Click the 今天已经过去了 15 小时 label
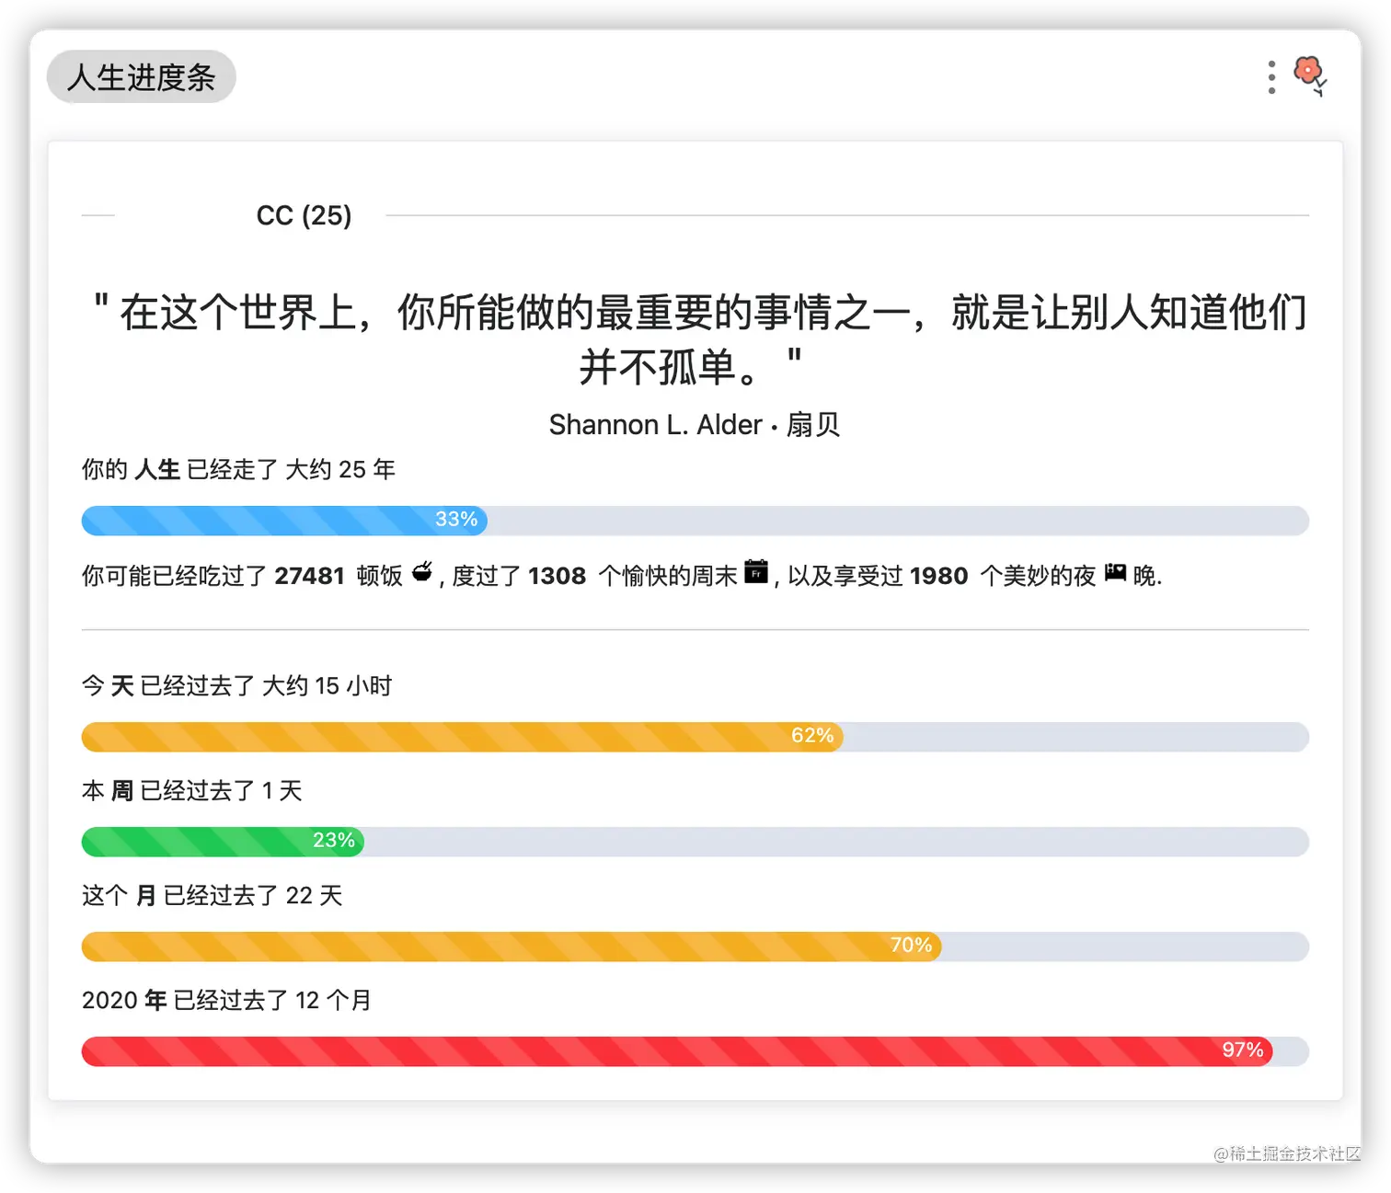 click(x=237, y=686)
